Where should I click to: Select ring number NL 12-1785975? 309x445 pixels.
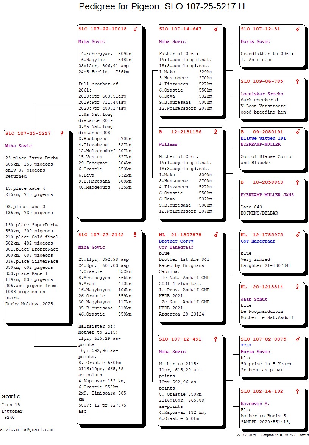262,235
